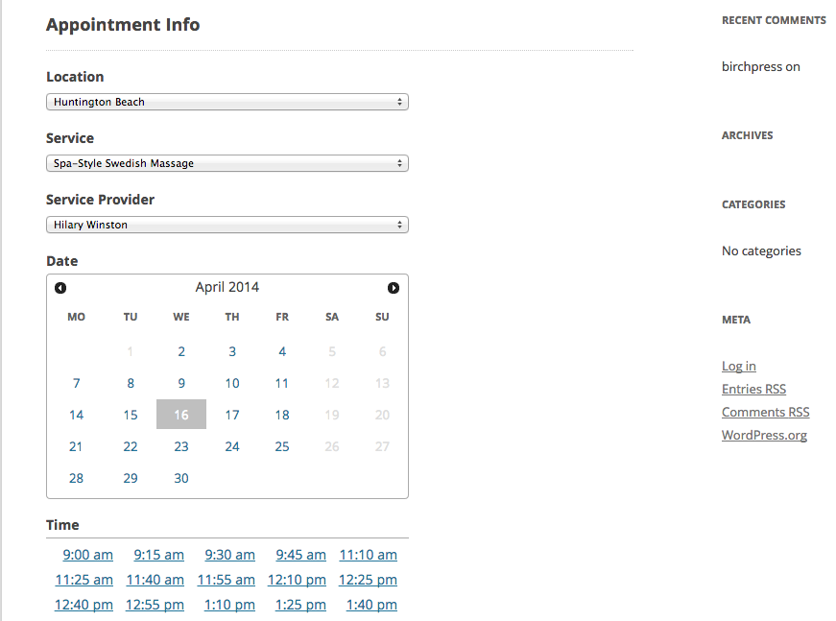This screenshot has height=621, width=836.
Task: Pick the 12:10 pm time slot
Action: [297, 580]
